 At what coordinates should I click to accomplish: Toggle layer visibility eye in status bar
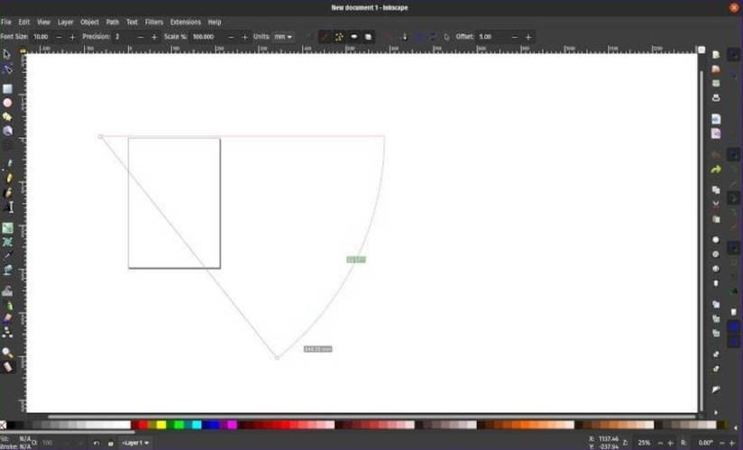click(96, 443)
